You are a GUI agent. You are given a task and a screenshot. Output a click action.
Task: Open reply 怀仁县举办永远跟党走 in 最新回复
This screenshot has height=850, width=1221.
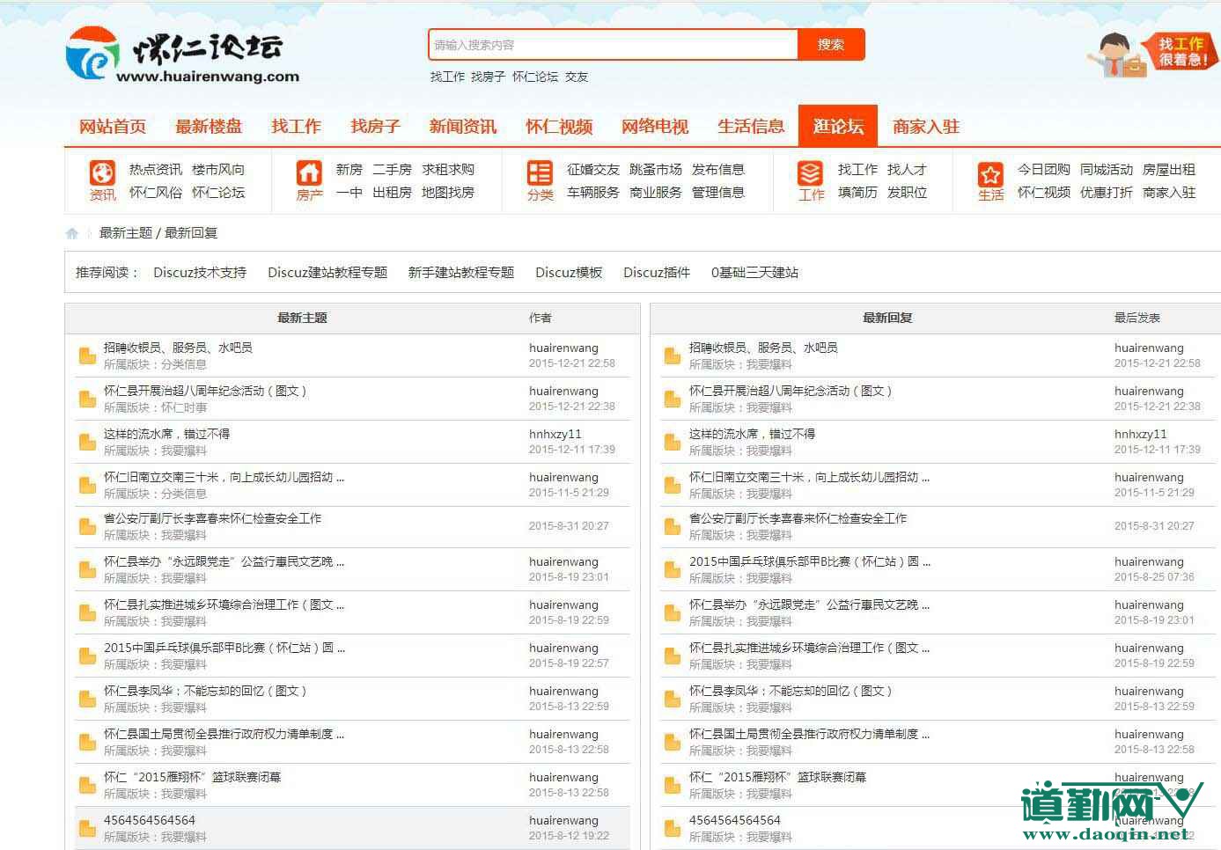point(809,605)
